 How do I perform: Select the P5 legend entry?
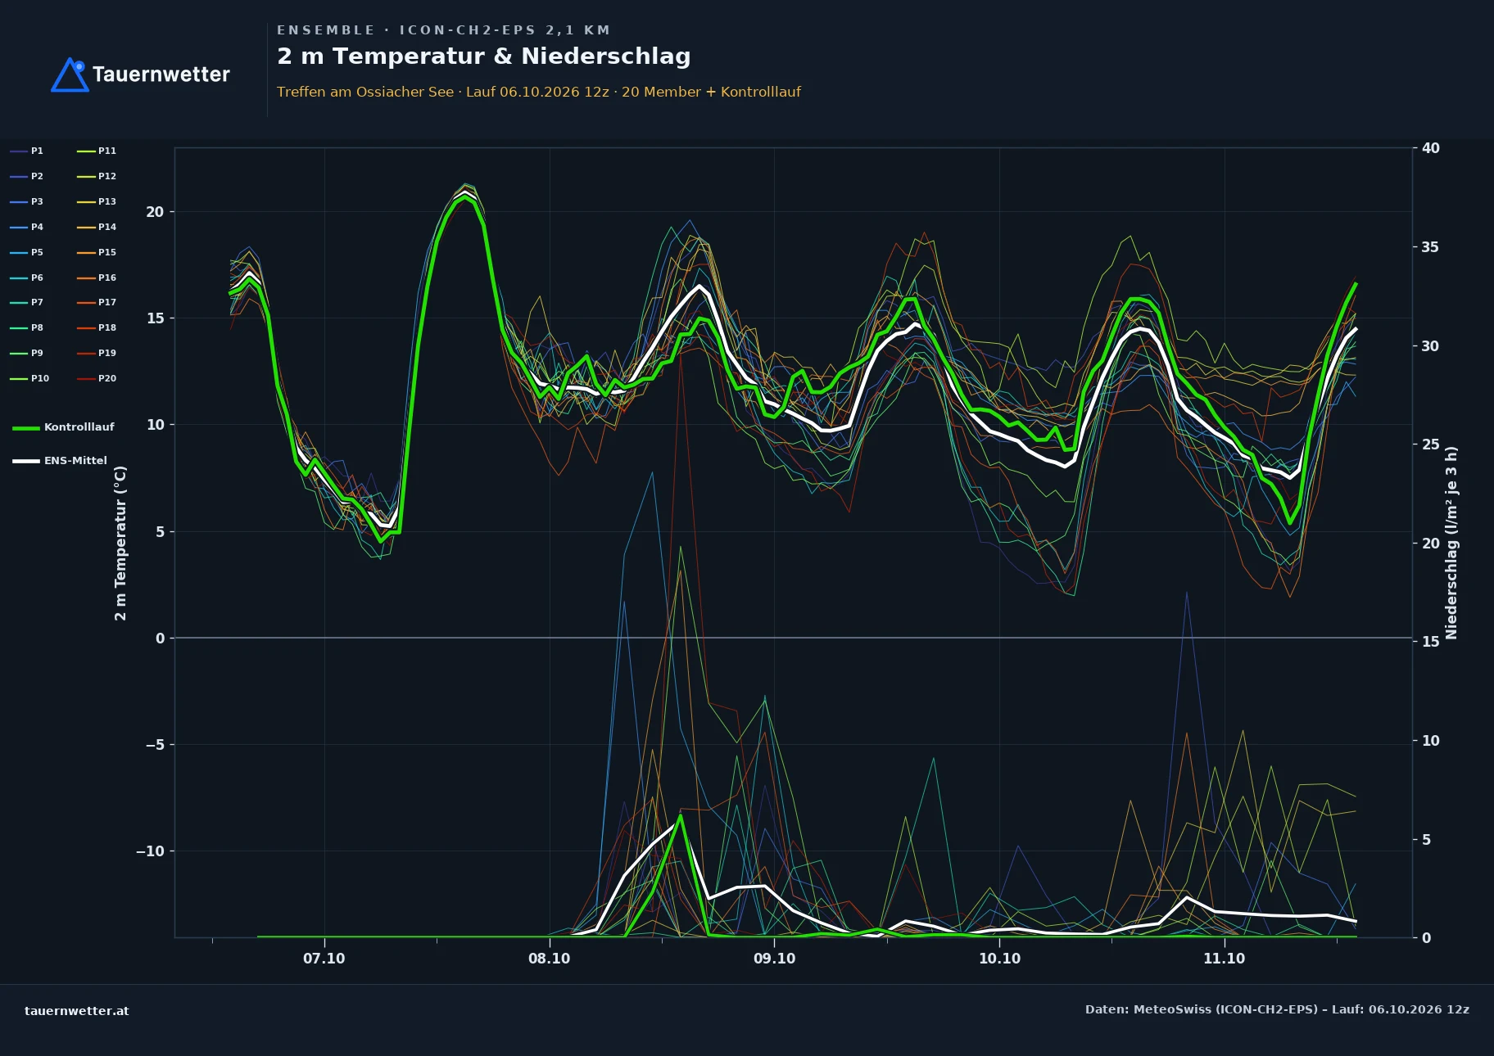27,252
